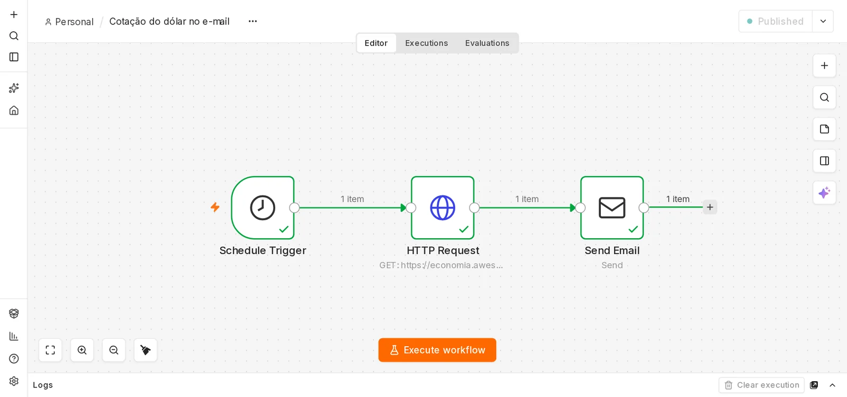Image resolution: width=847 pixels, height=397 pixels.
Task: Switch to the Executions tab
Action: click(x=427, y=43)
